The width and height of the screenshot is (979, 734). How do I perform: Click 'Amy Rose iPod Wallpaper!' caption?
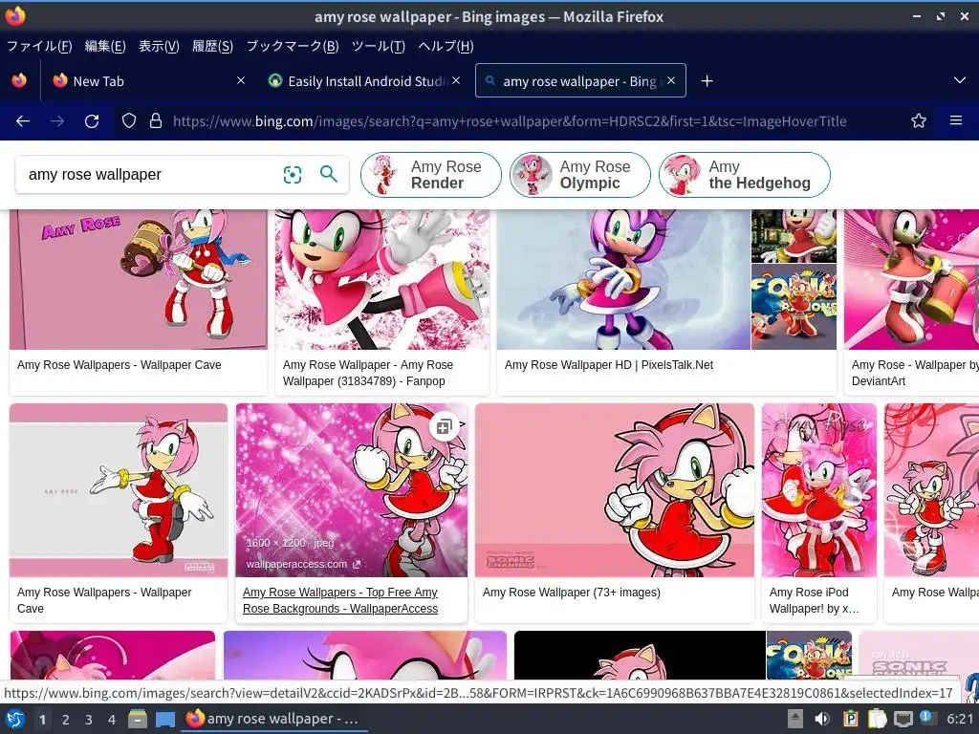click(x=815, y=600)
